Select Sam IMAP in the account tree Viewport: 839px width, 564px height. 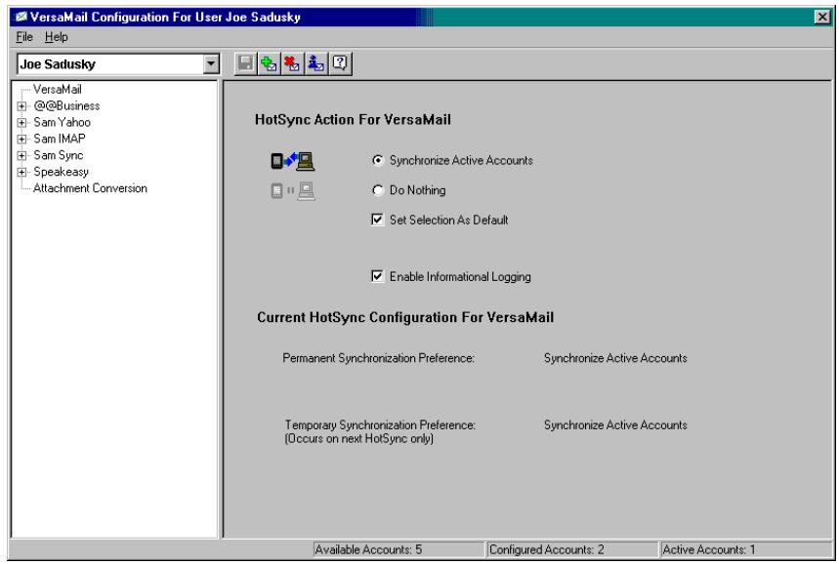pos(60,139)
